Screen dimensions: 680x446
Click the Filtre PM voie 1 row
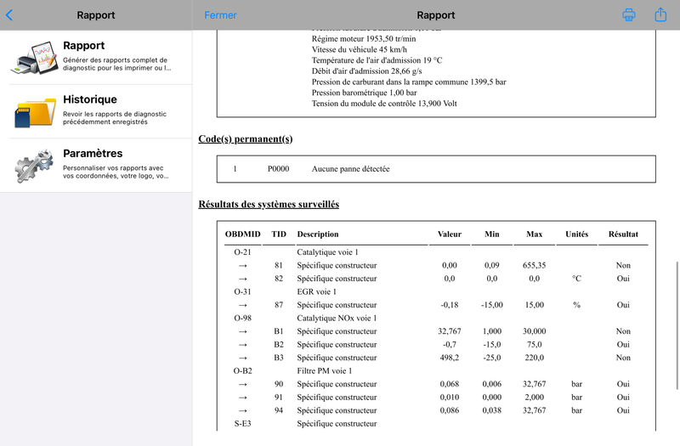[436, 371]
